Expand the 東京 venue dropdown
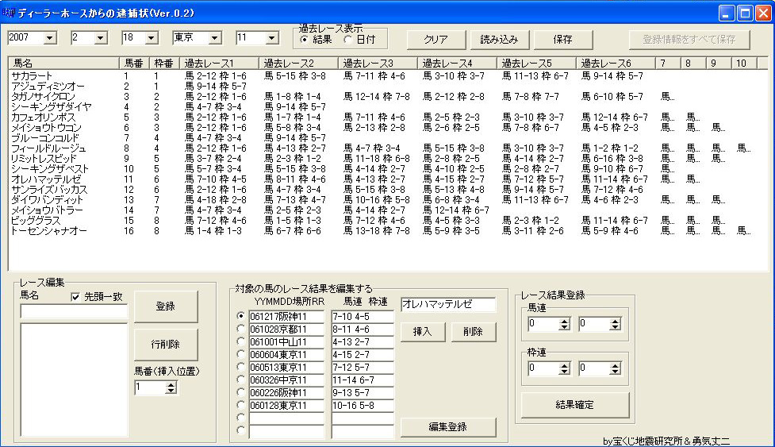Image resolution: width=775 pixels, height=447 pixels. point(214,38)
